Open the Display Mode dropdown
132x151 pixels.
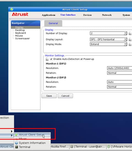108,44
